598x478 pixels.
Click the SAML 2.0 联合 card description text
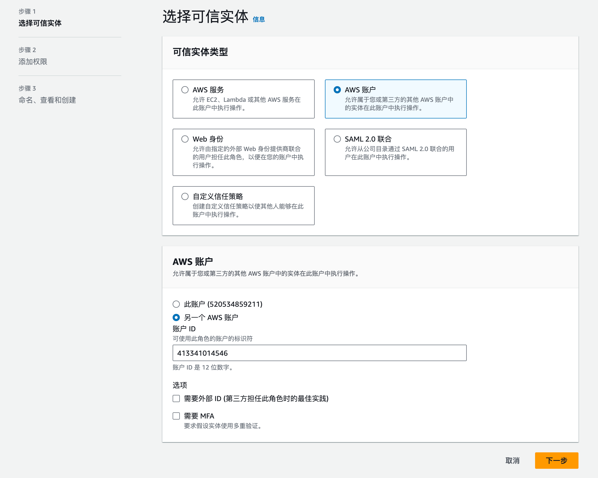pos(399,153)
